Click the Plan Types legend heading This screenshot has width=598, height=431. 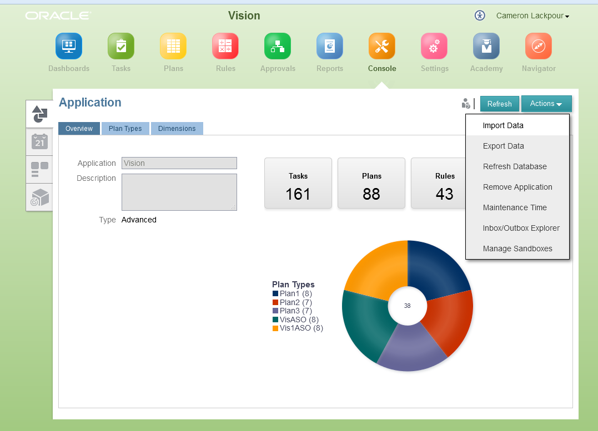[293, 285]
